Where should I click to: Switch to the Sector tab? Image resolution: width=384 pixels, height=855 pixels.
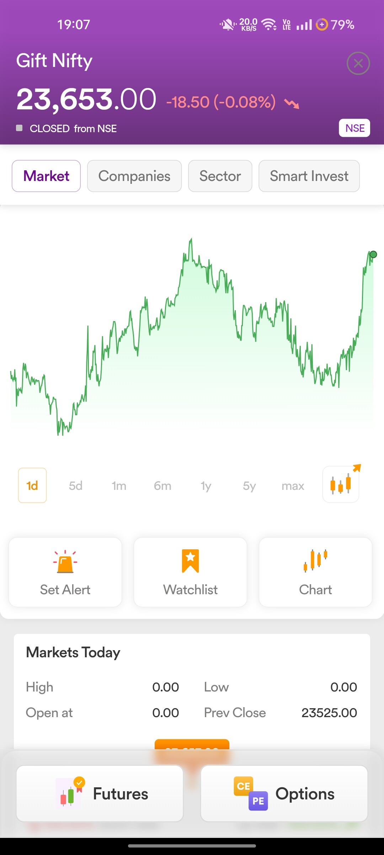pyautogui.click(x=220, y=176)
